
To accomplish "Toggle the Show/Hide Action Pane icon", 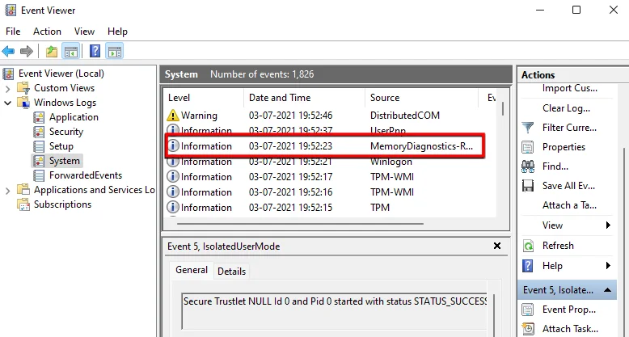I will [x=115, y=52].
